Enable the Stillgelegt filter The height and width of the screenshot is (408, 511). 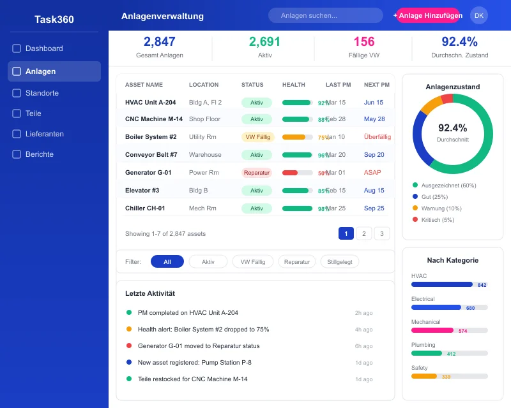tap(340, 261)
